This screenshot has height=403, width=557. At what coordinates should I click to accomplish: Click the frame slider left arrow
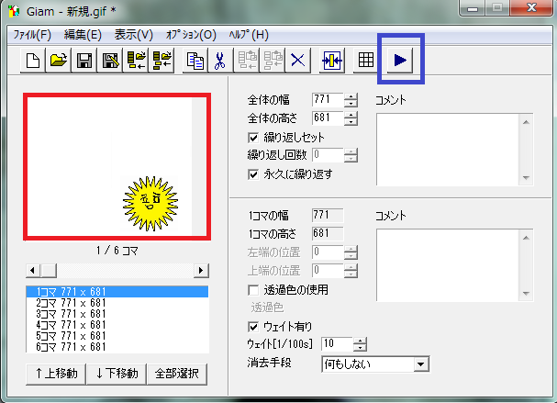(33, 271)
